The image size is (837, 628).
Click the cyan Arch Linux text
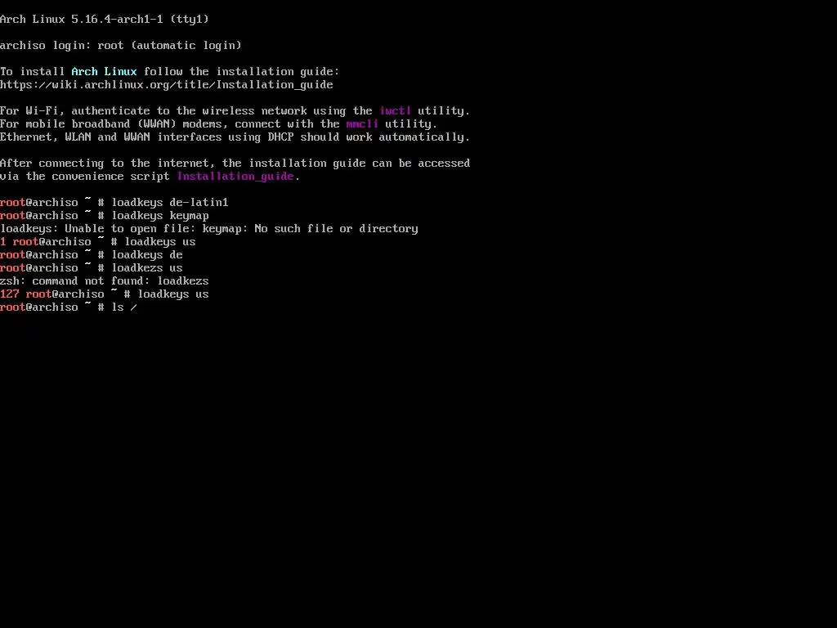[x=104, y=72]
